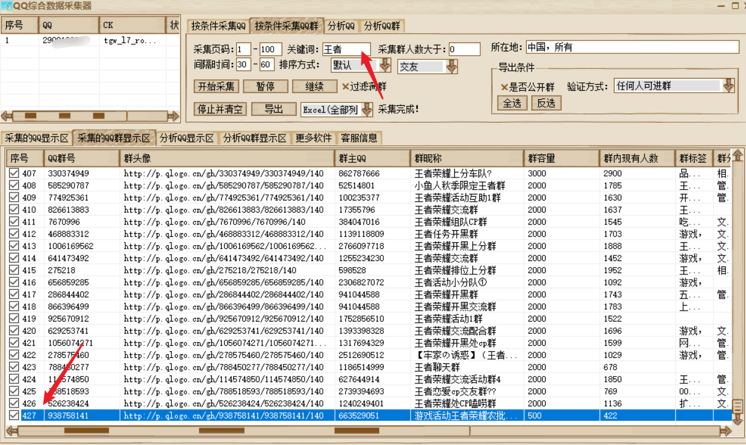Open the Excel(全部列 export format dropdown

(x=367, y=110)
